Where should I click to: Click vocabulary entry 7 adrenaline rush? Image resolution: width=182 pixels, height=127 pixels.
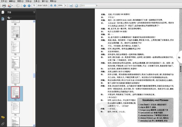pos(153,121)
